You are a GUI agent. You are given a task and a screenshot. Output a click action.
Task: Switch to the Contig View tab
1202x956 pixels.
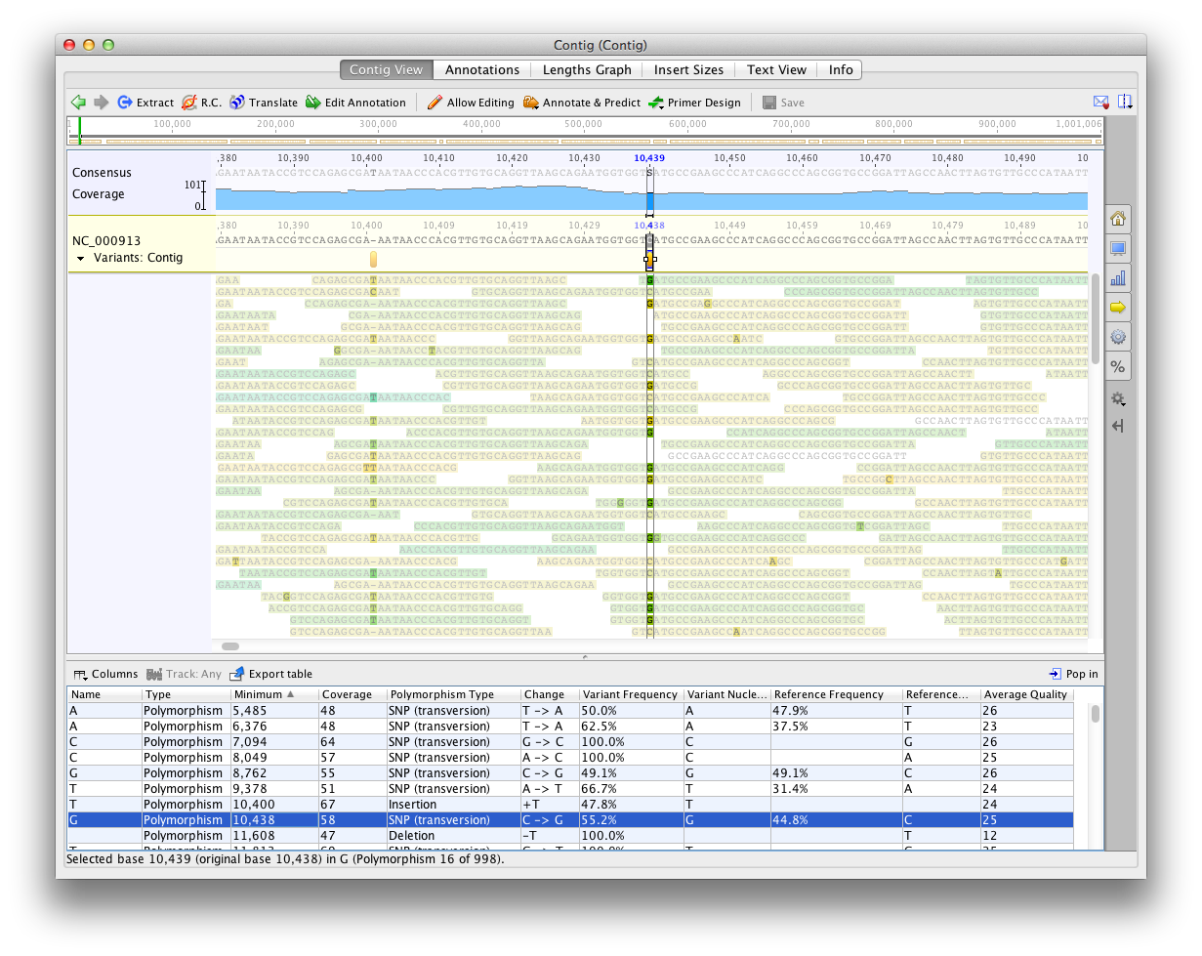coord(386,69)
